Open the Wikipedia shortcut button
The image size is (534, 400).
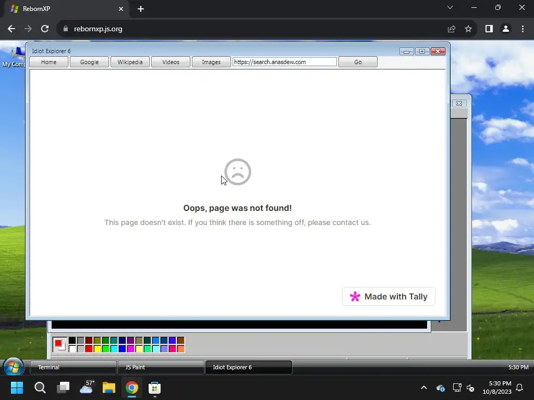pyautogui.click(x=130, y=62)
